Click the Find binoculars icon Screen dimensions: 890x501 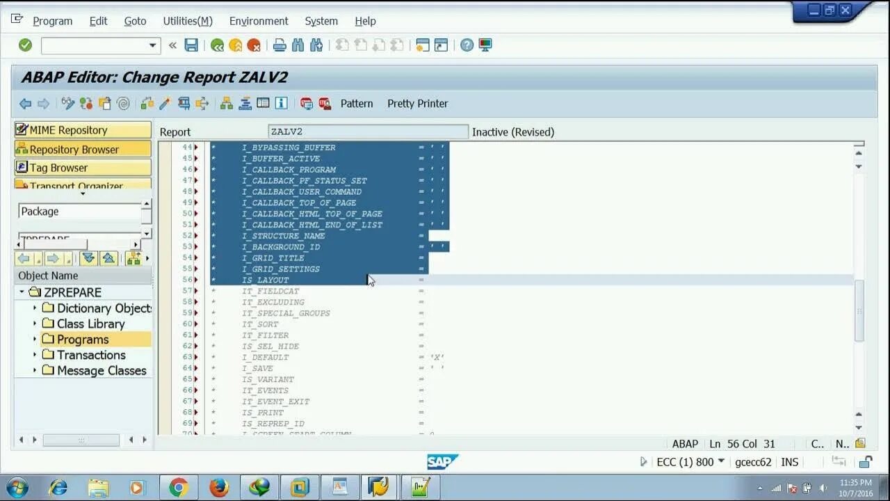point(298,45)
